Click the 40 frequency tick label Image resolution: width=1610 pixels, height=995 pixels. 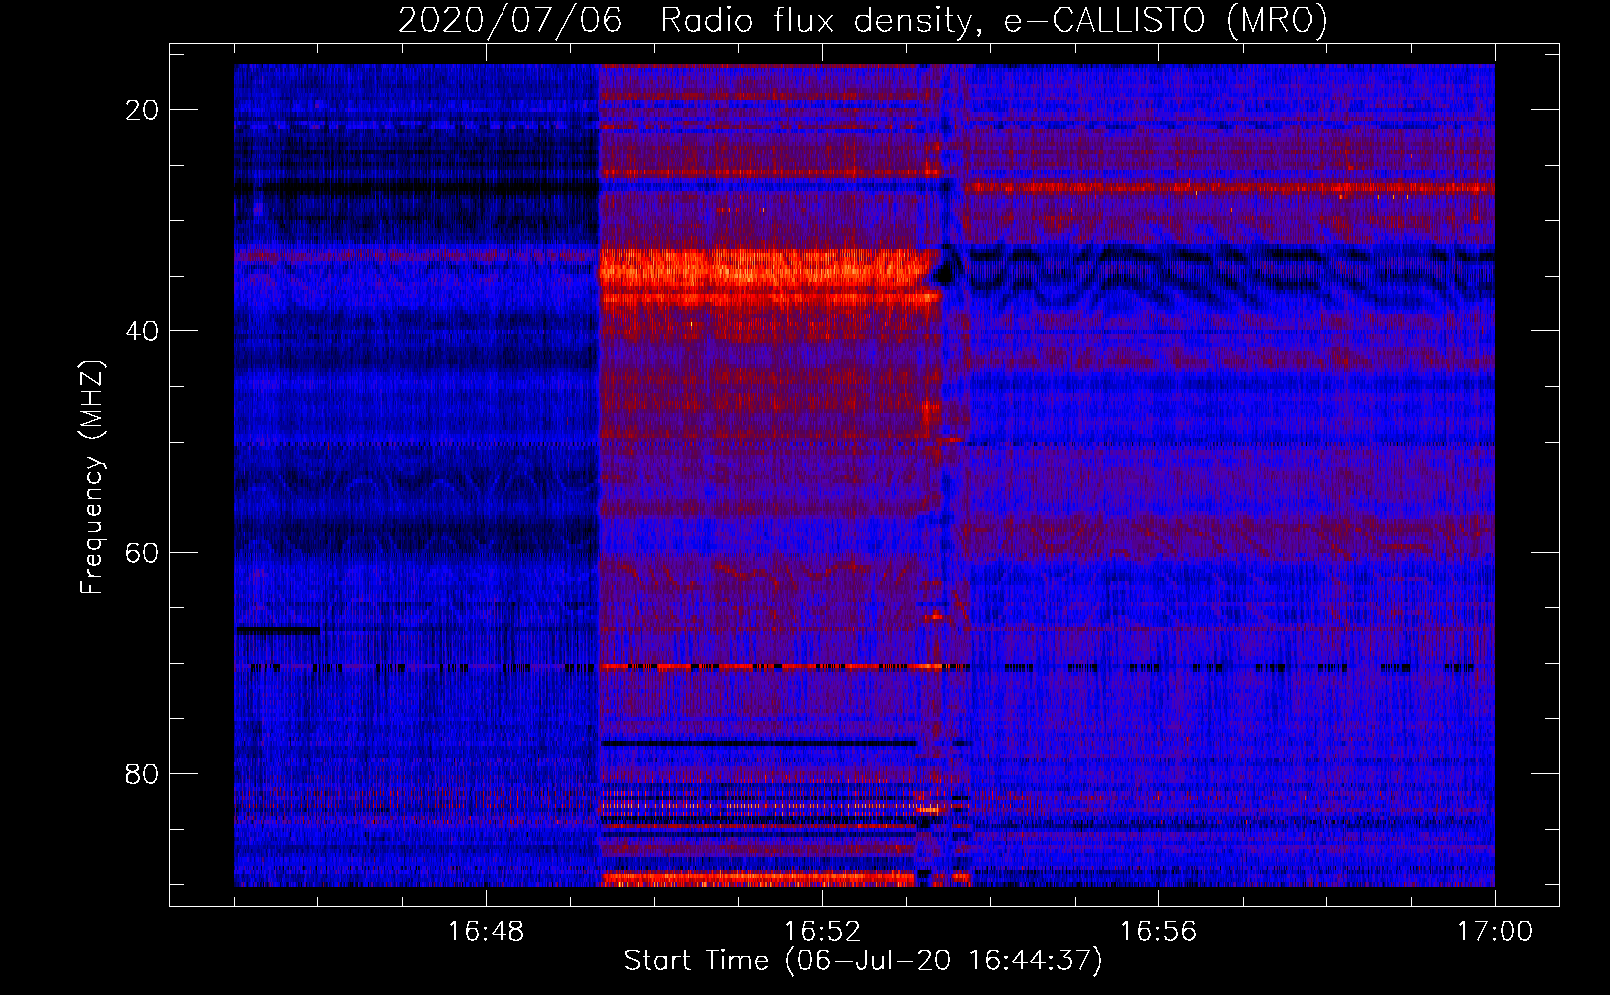143,331
